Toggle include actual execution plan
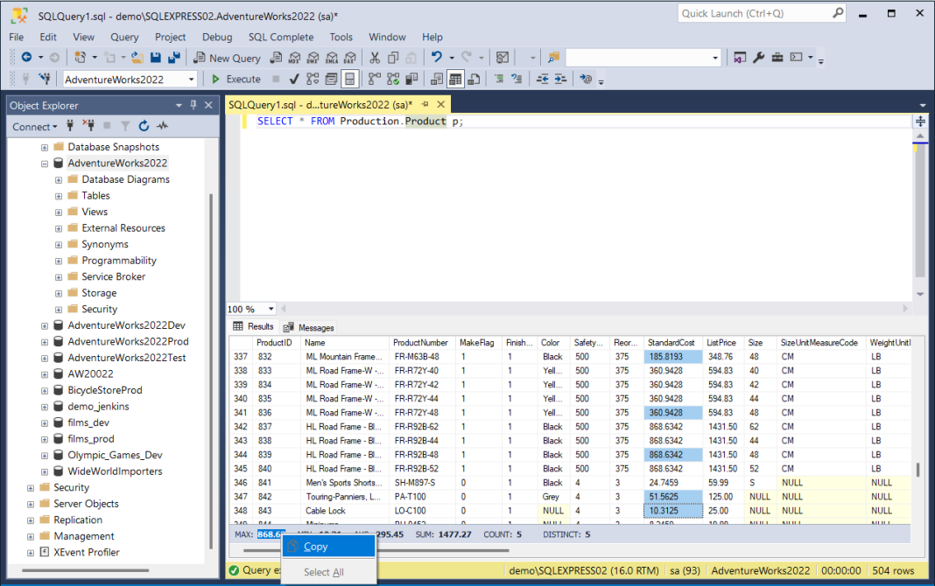Viewport: 935px width, 586px height. 373,79
